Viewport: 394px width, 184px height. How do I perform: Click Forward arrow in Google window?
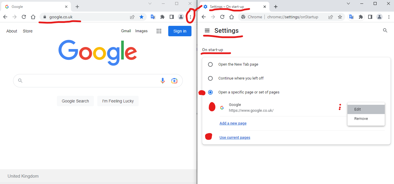[x=15, y=17]
